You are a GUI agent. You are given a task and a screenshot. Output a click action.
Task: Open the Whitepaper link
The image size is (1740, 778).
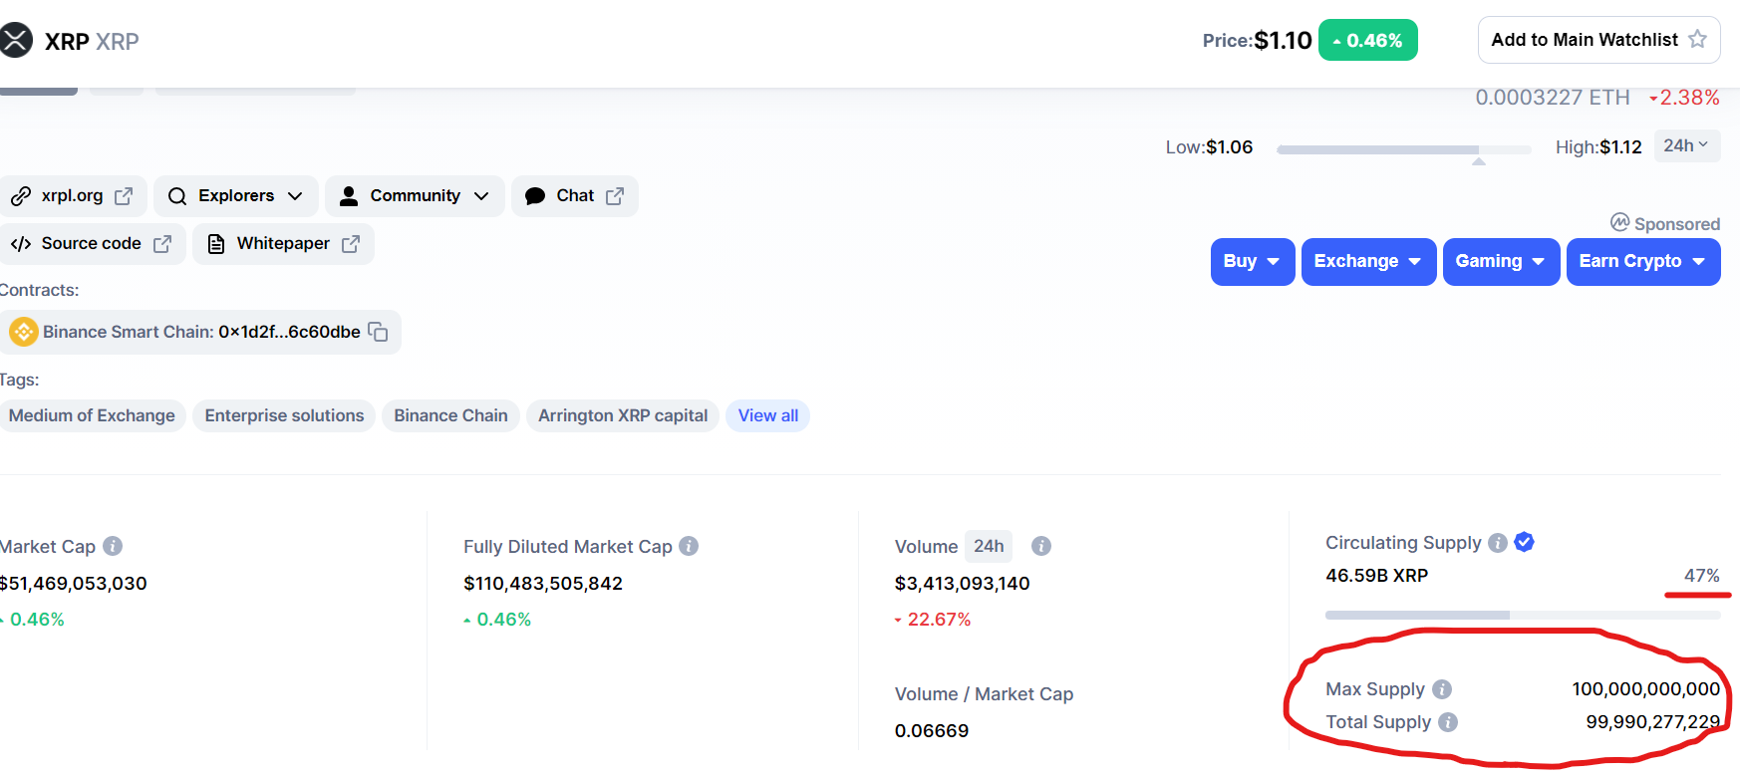tap(284, 244)
